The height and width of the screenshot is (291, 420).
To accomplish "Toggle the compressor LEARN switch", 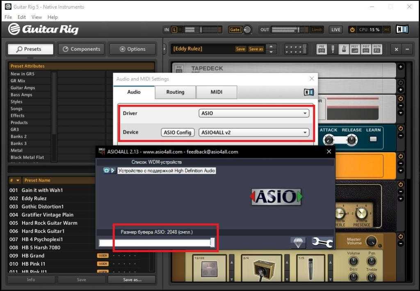I will click(373, 139).
